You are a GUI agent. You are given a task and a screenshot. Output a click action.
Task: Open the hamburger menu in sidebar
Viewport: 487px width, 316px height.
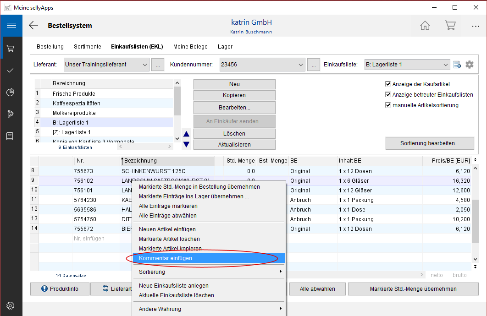click(x=11, y=26)
